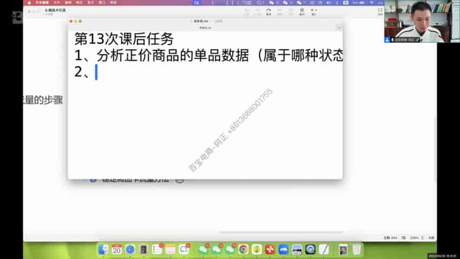Screen dimensions: 460x259
Task: Click the presenter webcam thumbnail
Action: (x=422, y=21)
